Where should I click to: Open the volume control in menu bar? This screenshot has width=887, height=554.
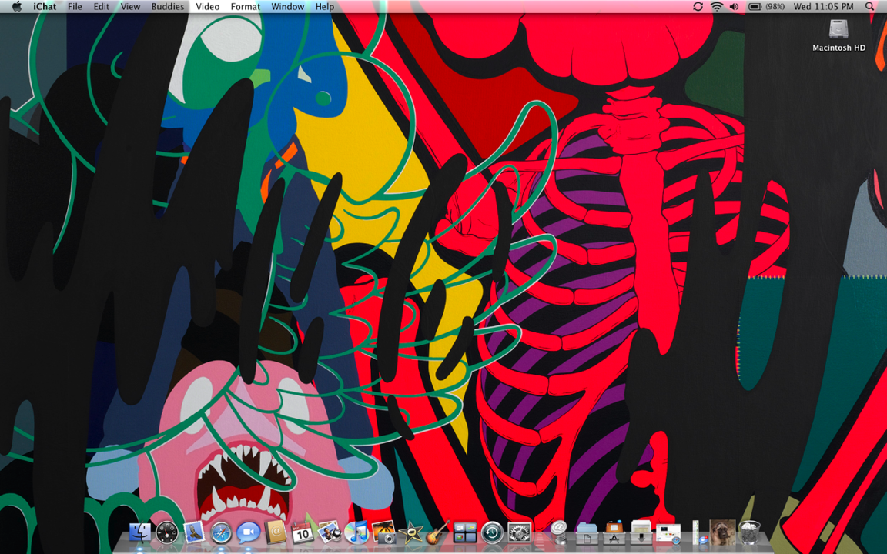pos(735,7)
